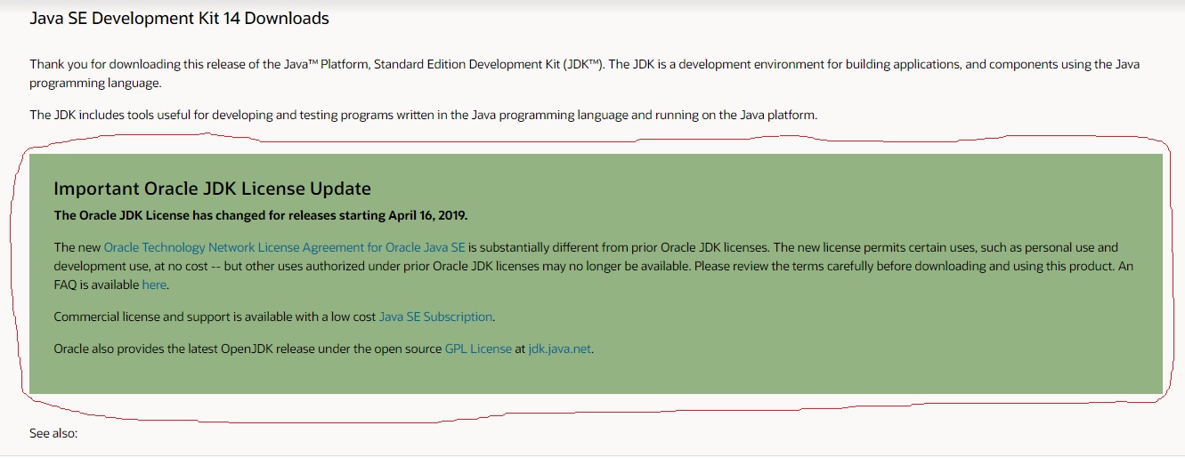Visit the jdk.java.net link
1185x458 pixels.
559,349
